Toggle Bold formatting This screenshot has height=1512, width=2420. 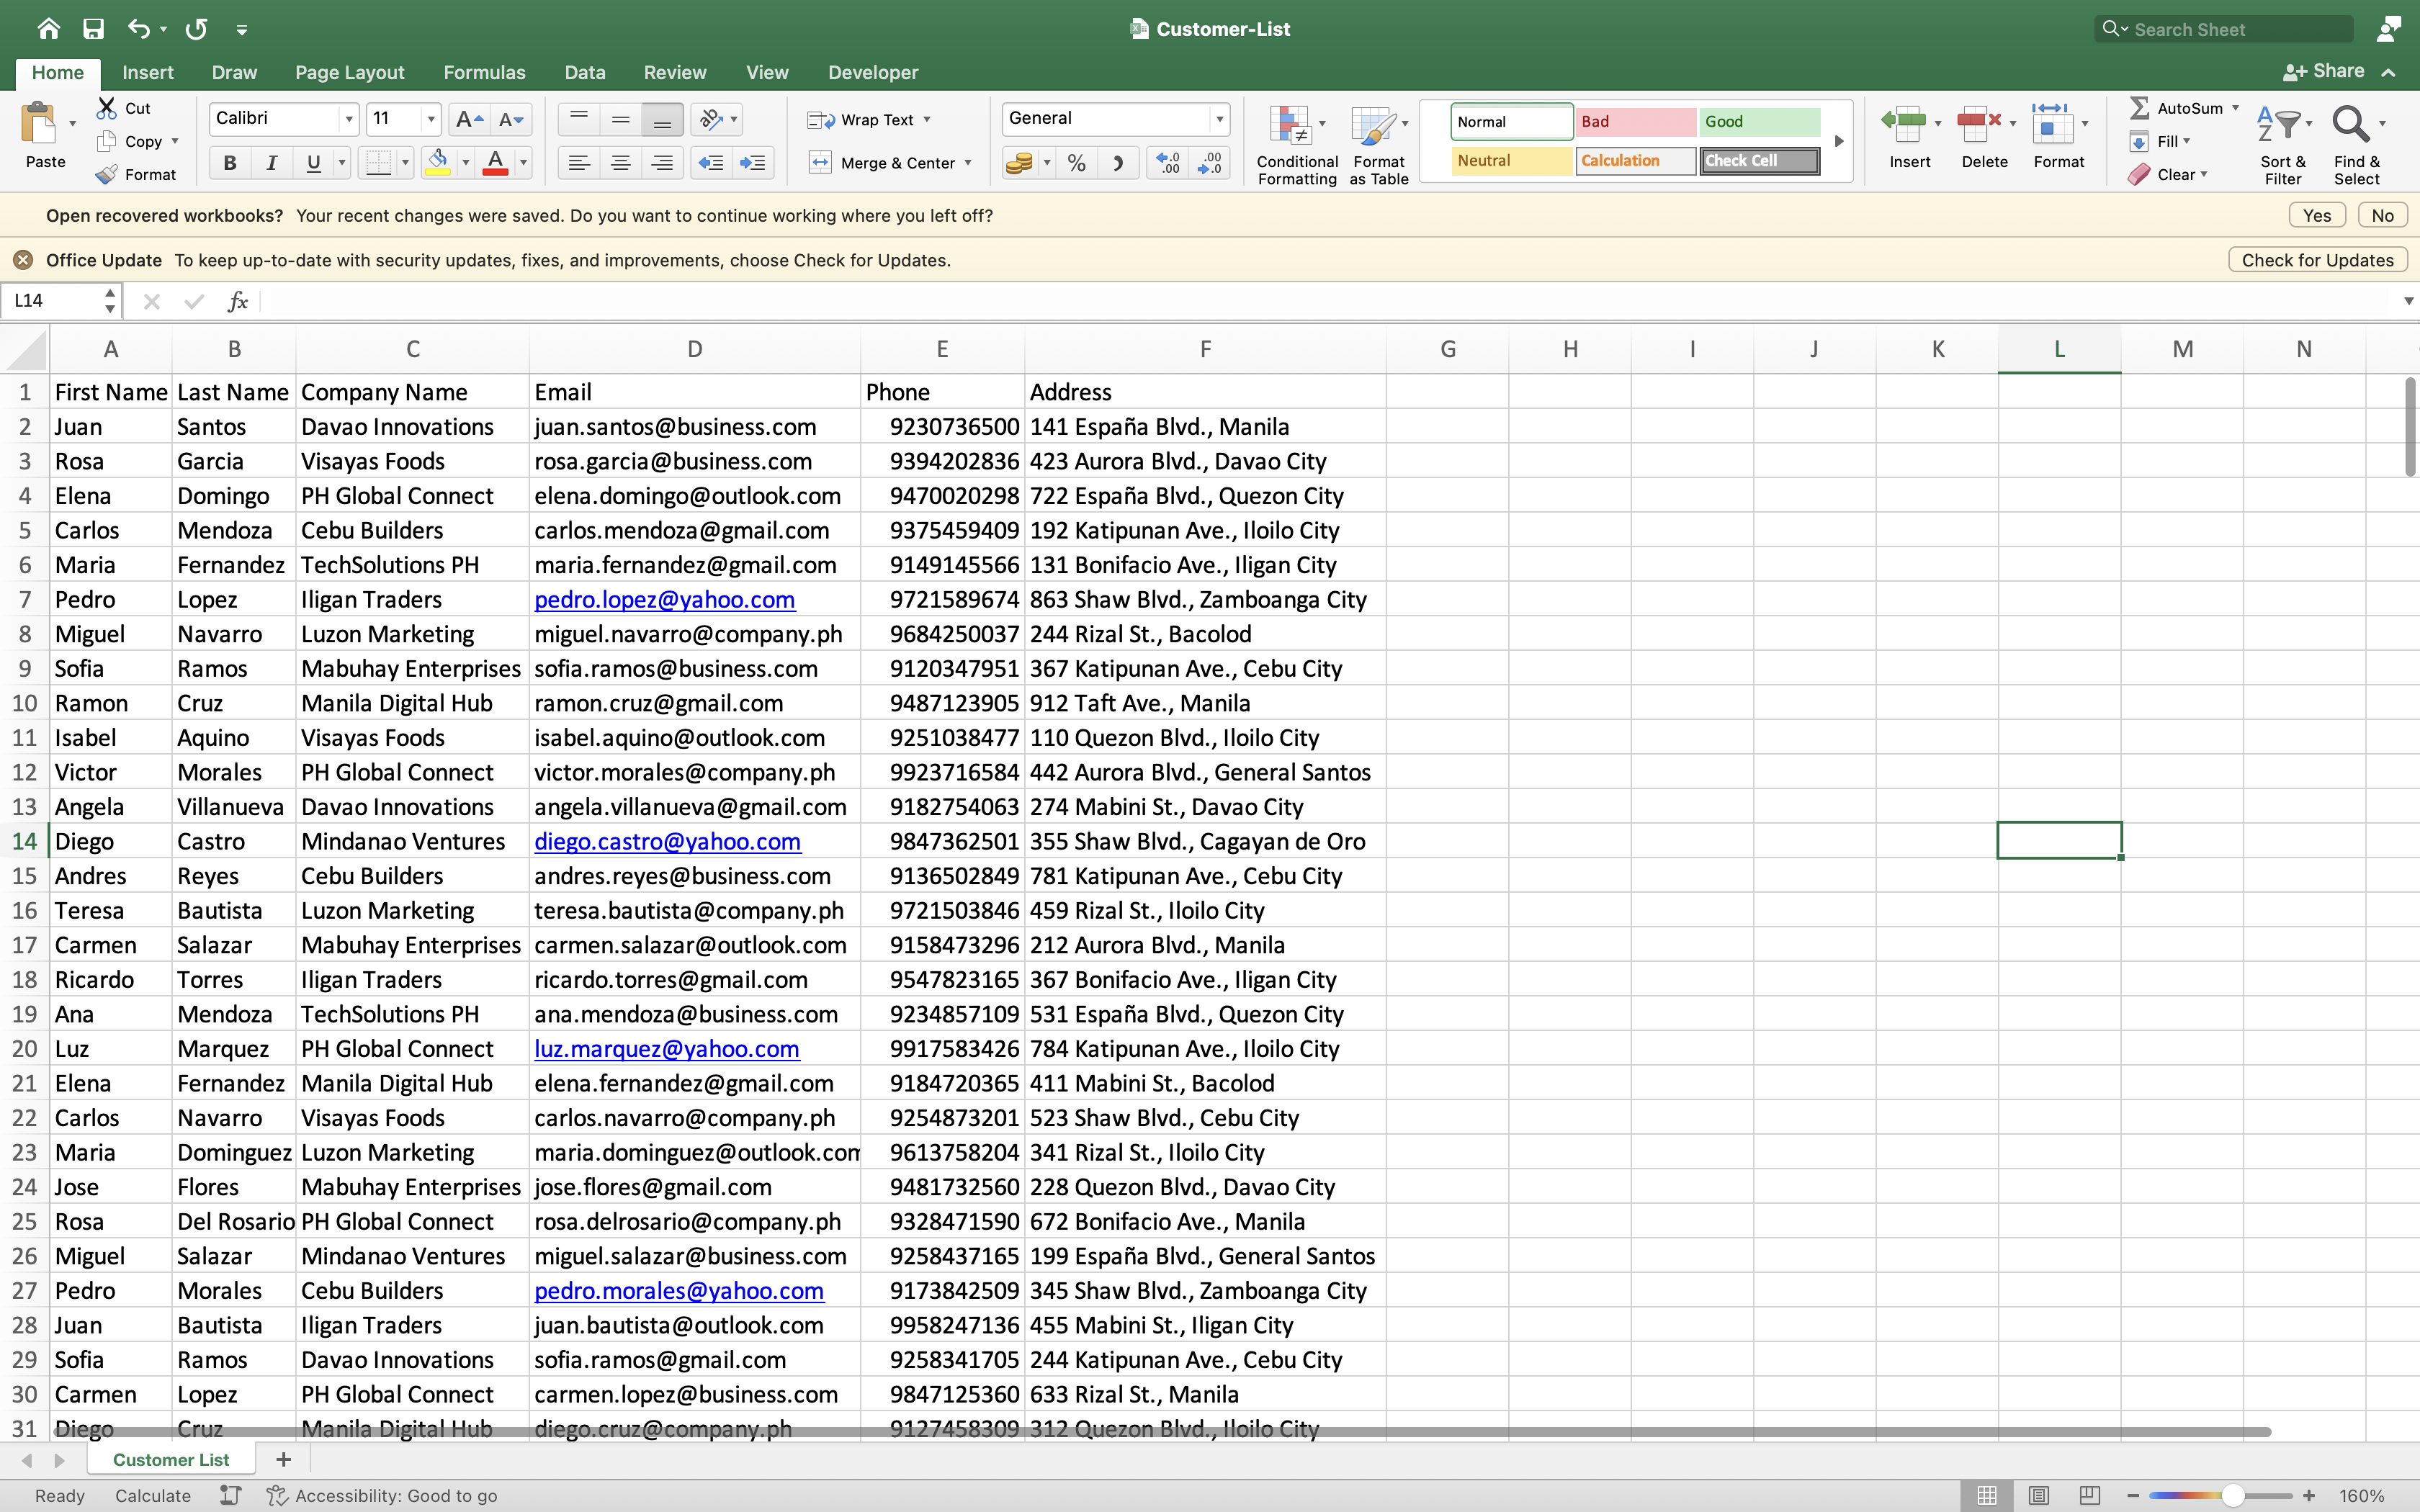tap(230, 163)
